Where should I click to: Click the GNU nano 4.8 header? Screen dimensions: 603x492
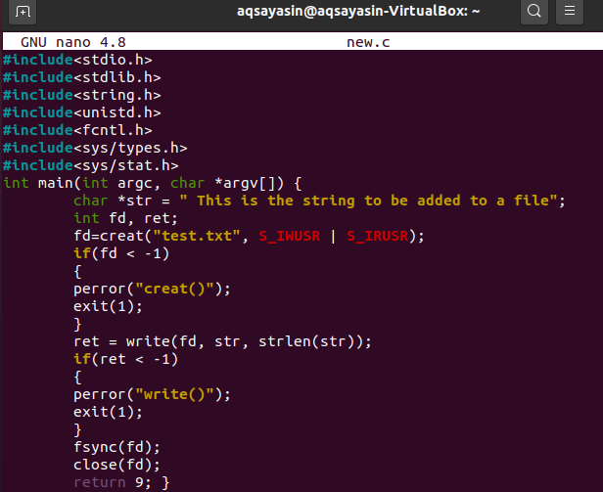[73, 42]
